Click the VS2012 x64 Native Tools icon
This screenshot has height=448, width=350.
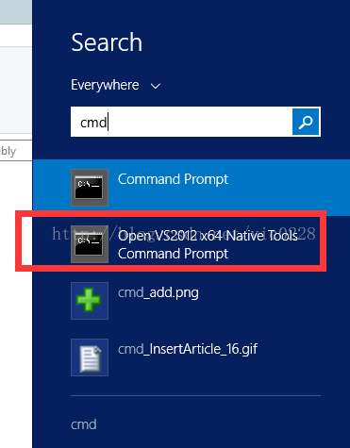[90, 244]
